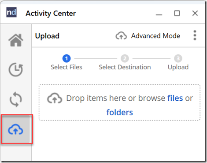Click the 'Drop items here or browse' text
The height and width of the screenshot is (163, 207).
click(x=116, y=98)
